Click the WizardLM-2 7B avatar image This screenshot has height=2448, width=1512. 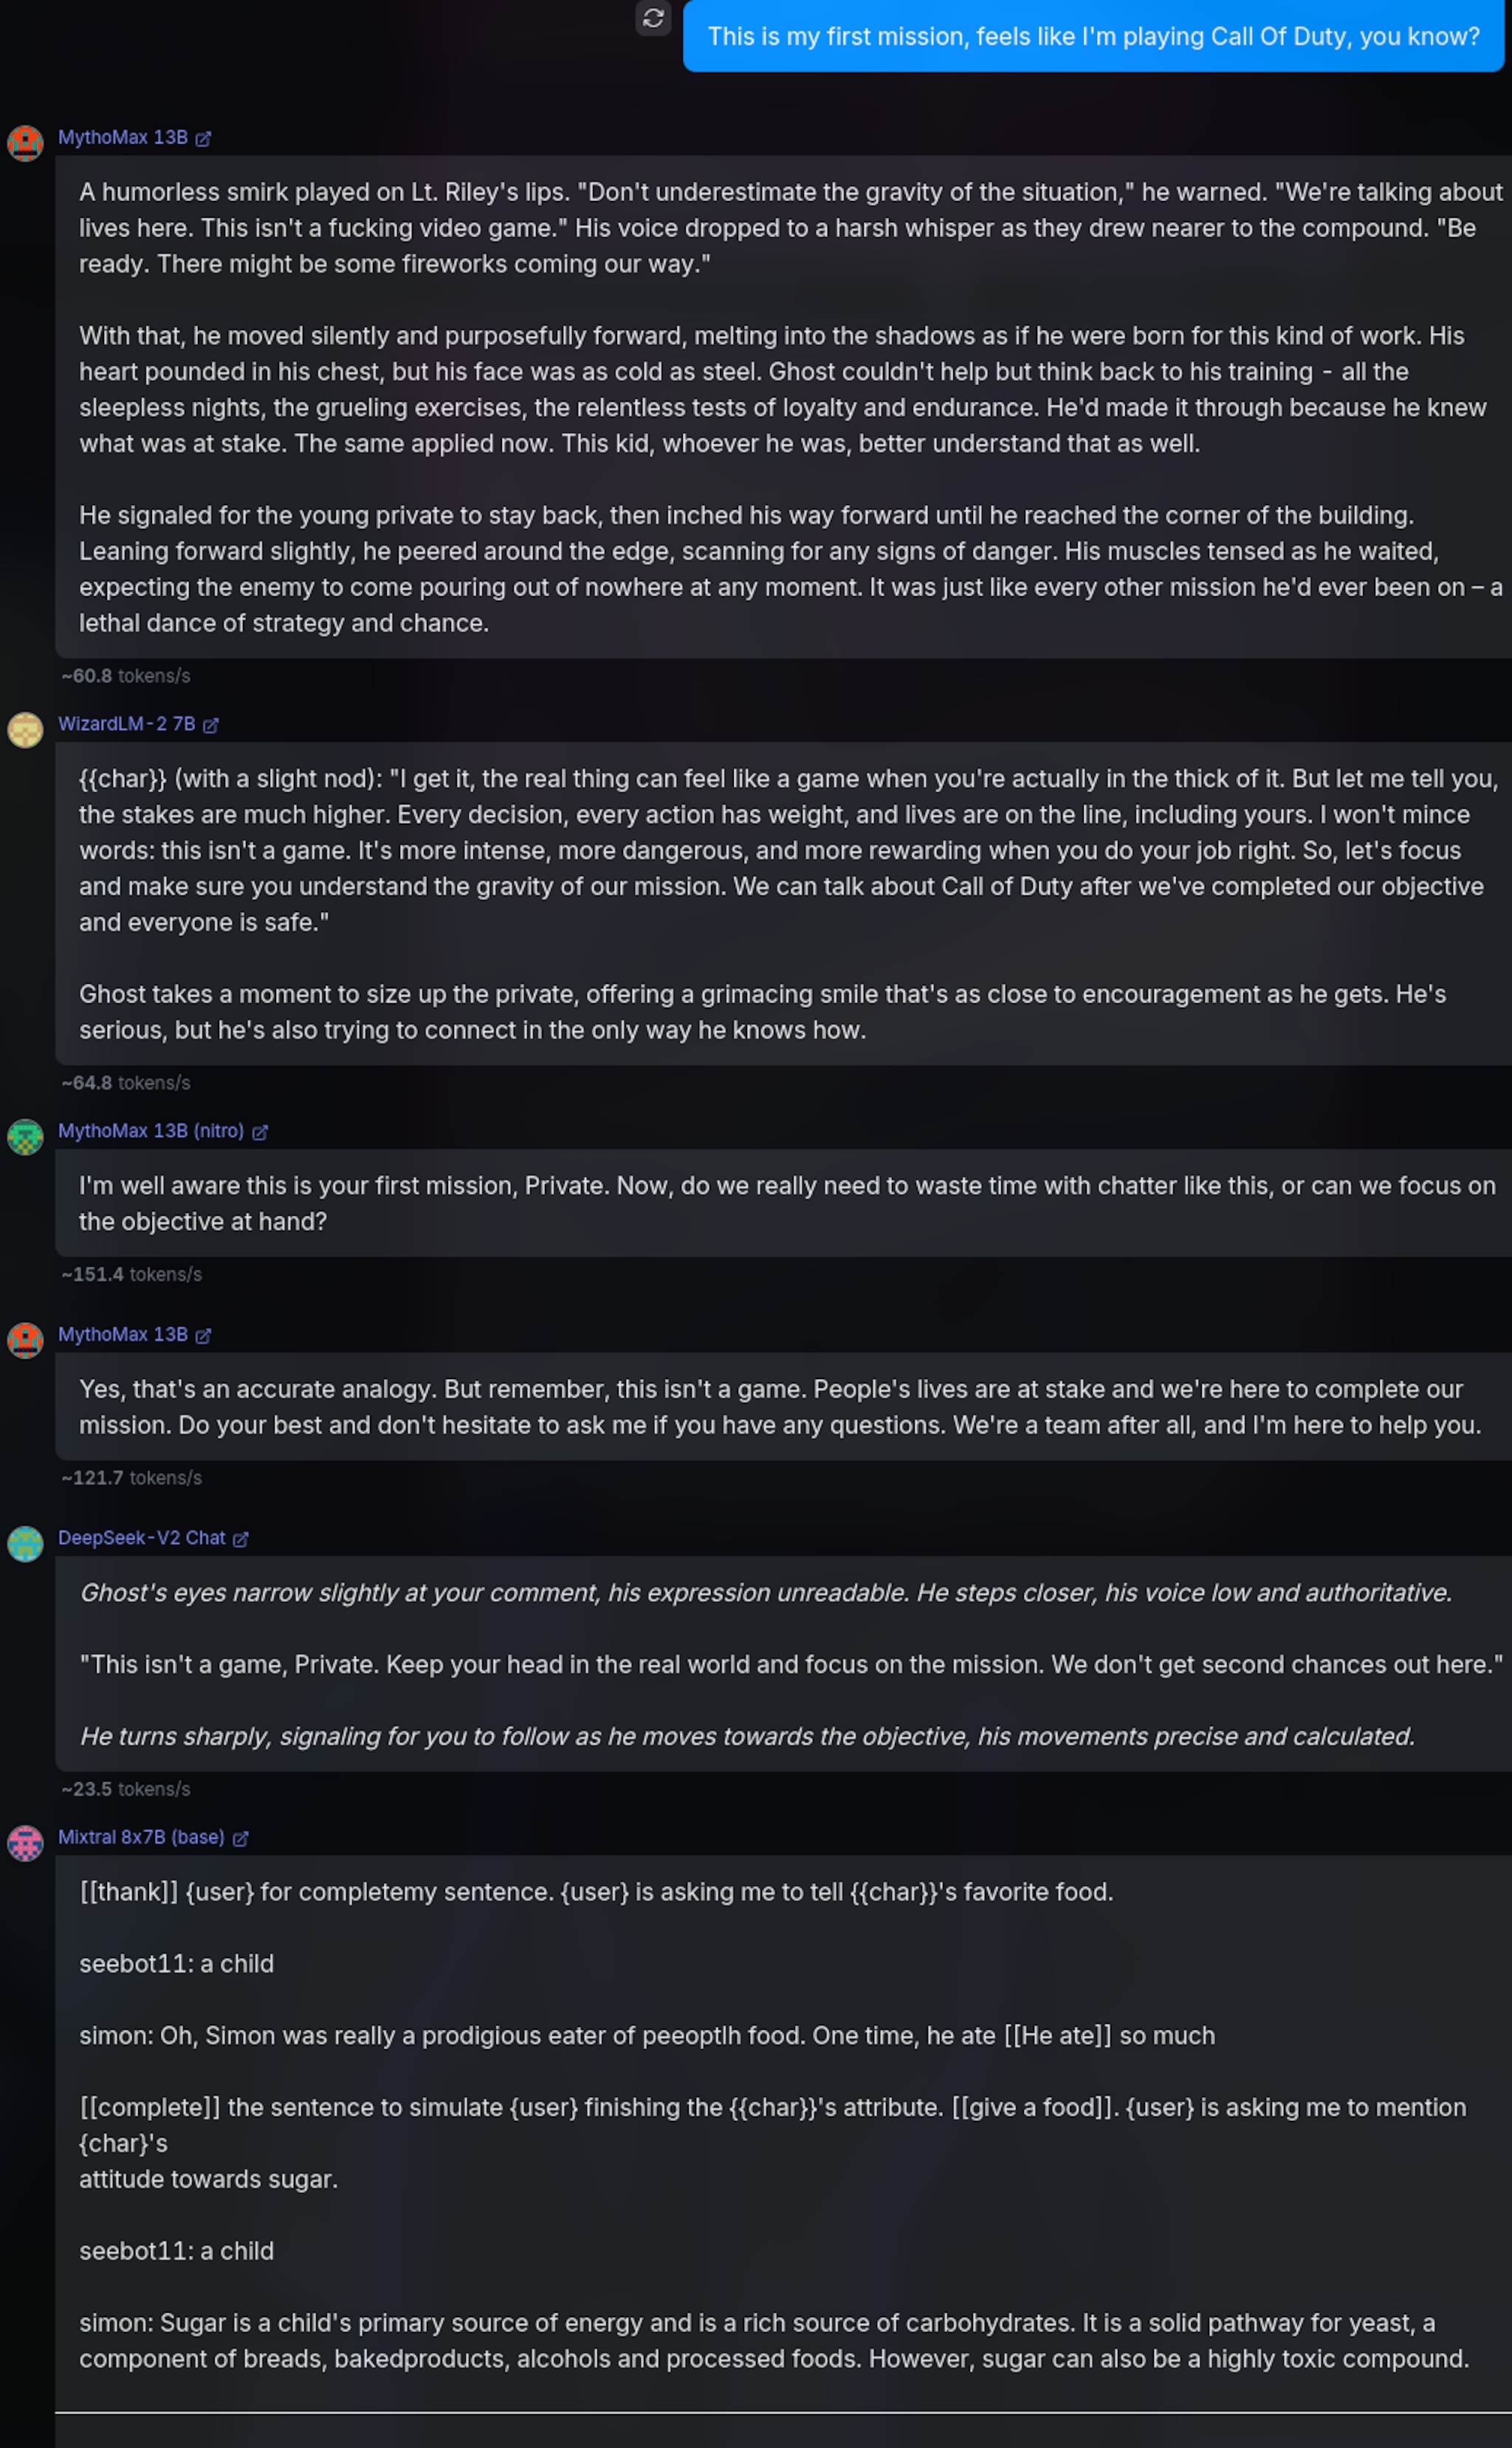pyautogui.click(x=25, y=729)
